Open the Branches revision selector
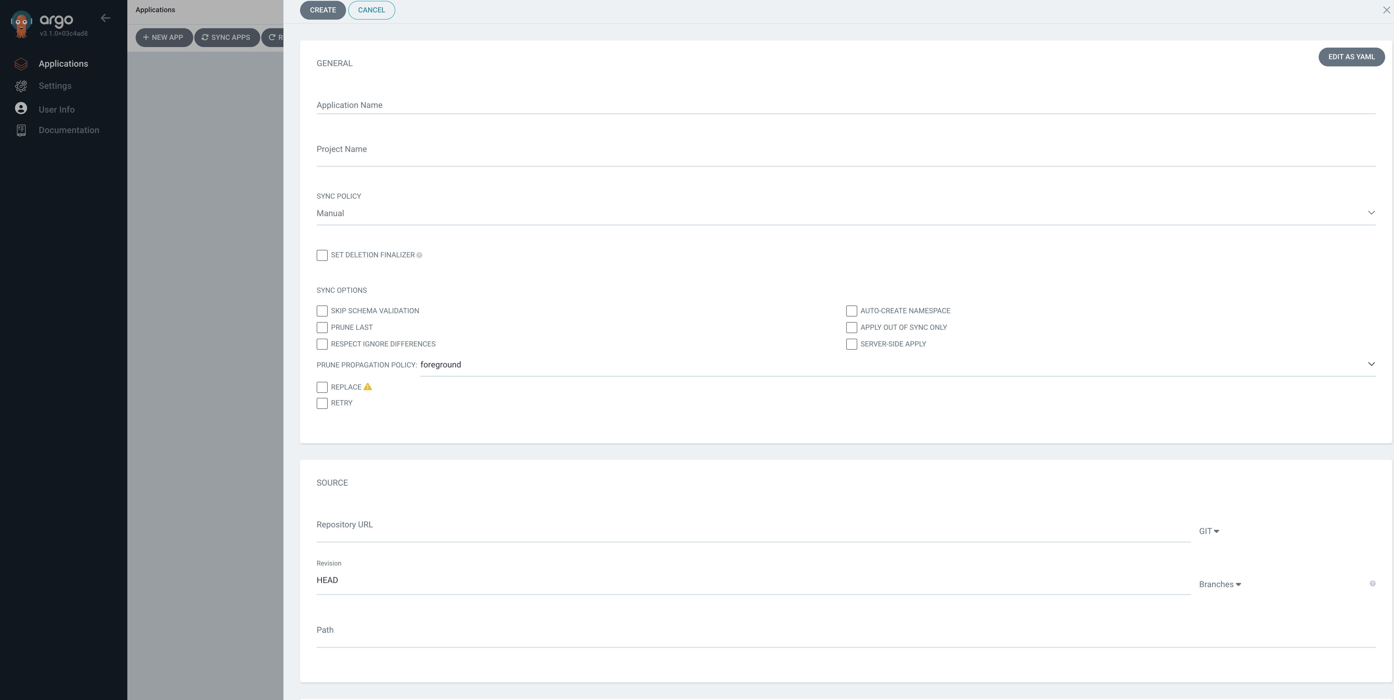The height and width of the screenshot is (700, 1394). pyautogui.click(x=1220, y=584)
